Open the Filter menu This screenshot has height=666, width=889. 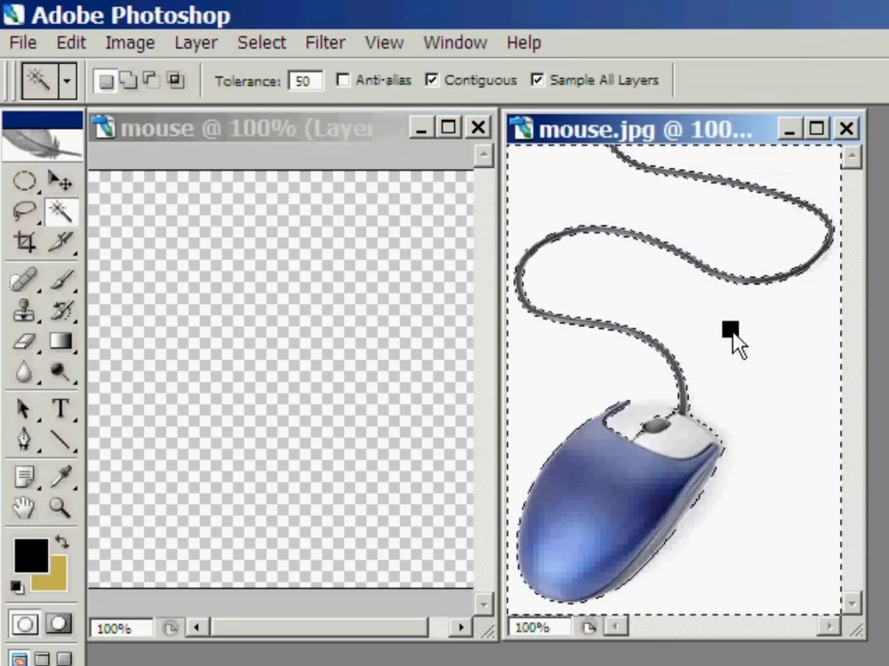coord(325,43)
